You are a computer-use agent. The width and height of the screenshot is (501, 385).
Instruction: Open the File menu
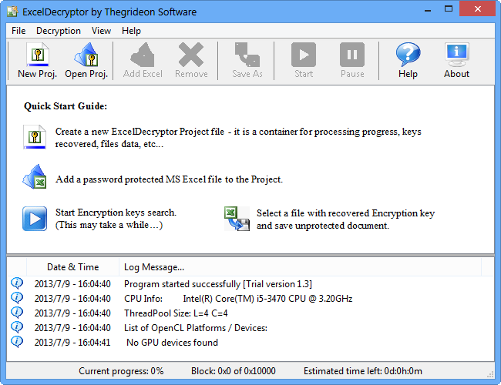pos(18,31)
